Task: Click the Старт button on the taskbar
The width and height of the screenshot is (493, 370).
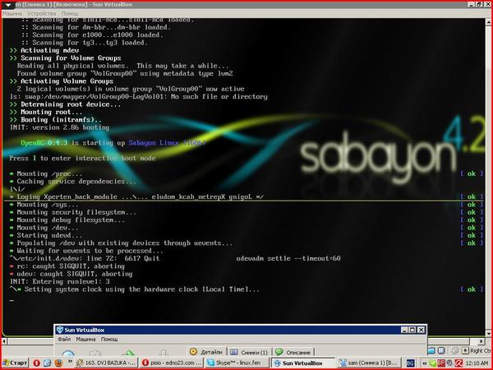Action: pos(15,363)
